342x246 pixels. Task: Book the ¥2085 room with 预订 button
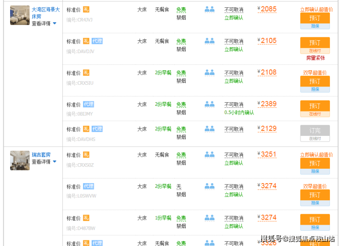click(x=315, y=18)
